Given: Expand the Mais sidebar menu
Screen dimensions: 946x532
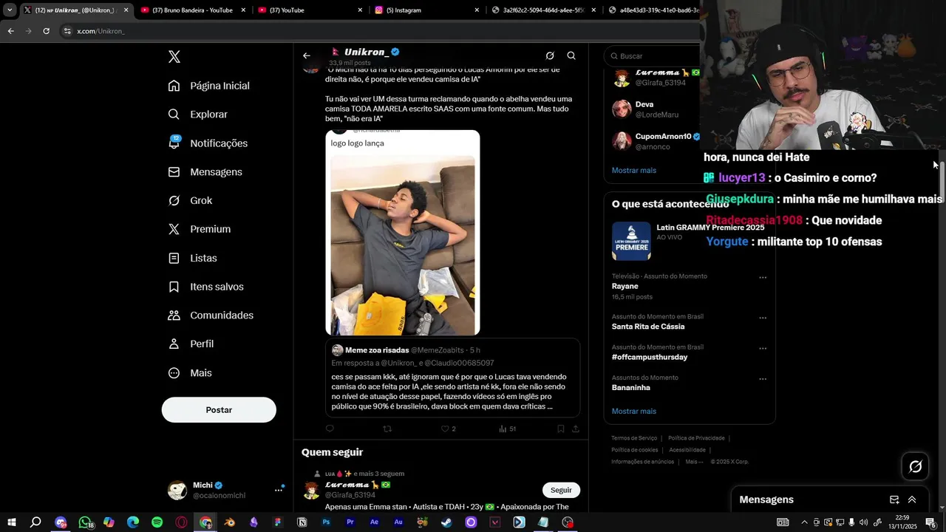Looking at the screenshot, I should [190, 372].
